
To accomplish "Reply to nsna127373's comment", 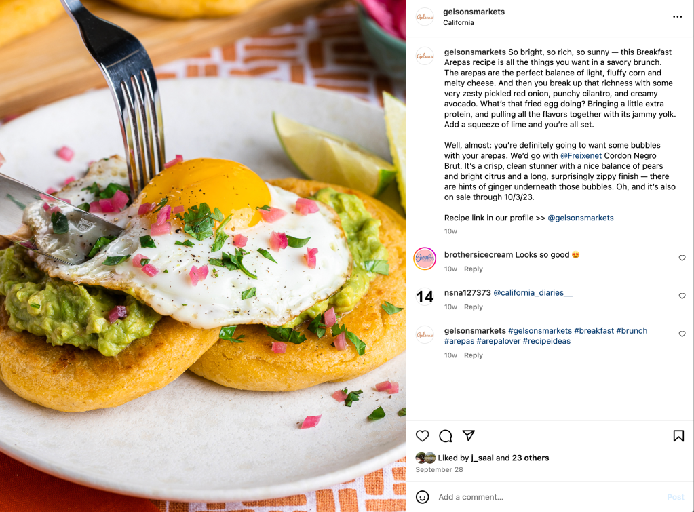I will (x=473, y=307).
